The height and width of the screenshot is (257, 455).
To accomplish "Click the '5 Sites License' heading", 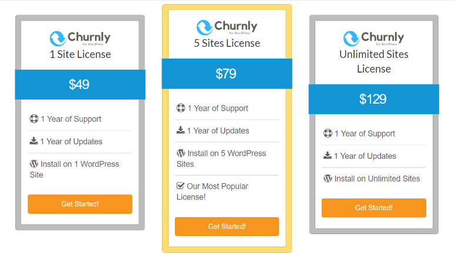I will (227, 43).
